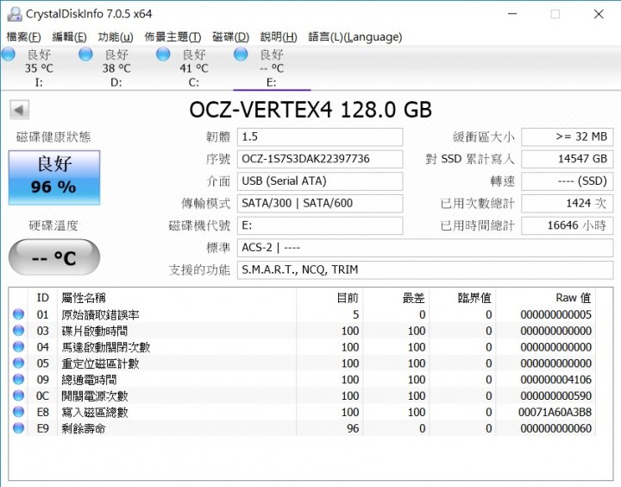Click the 良好 96 % health status button
Image resolution: width=621 pixels, height=487 pixels.
(x=54, y=178)
